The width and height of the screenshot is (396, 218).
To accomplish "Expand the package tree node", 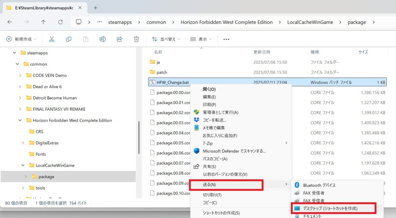I will pos(26,177).
